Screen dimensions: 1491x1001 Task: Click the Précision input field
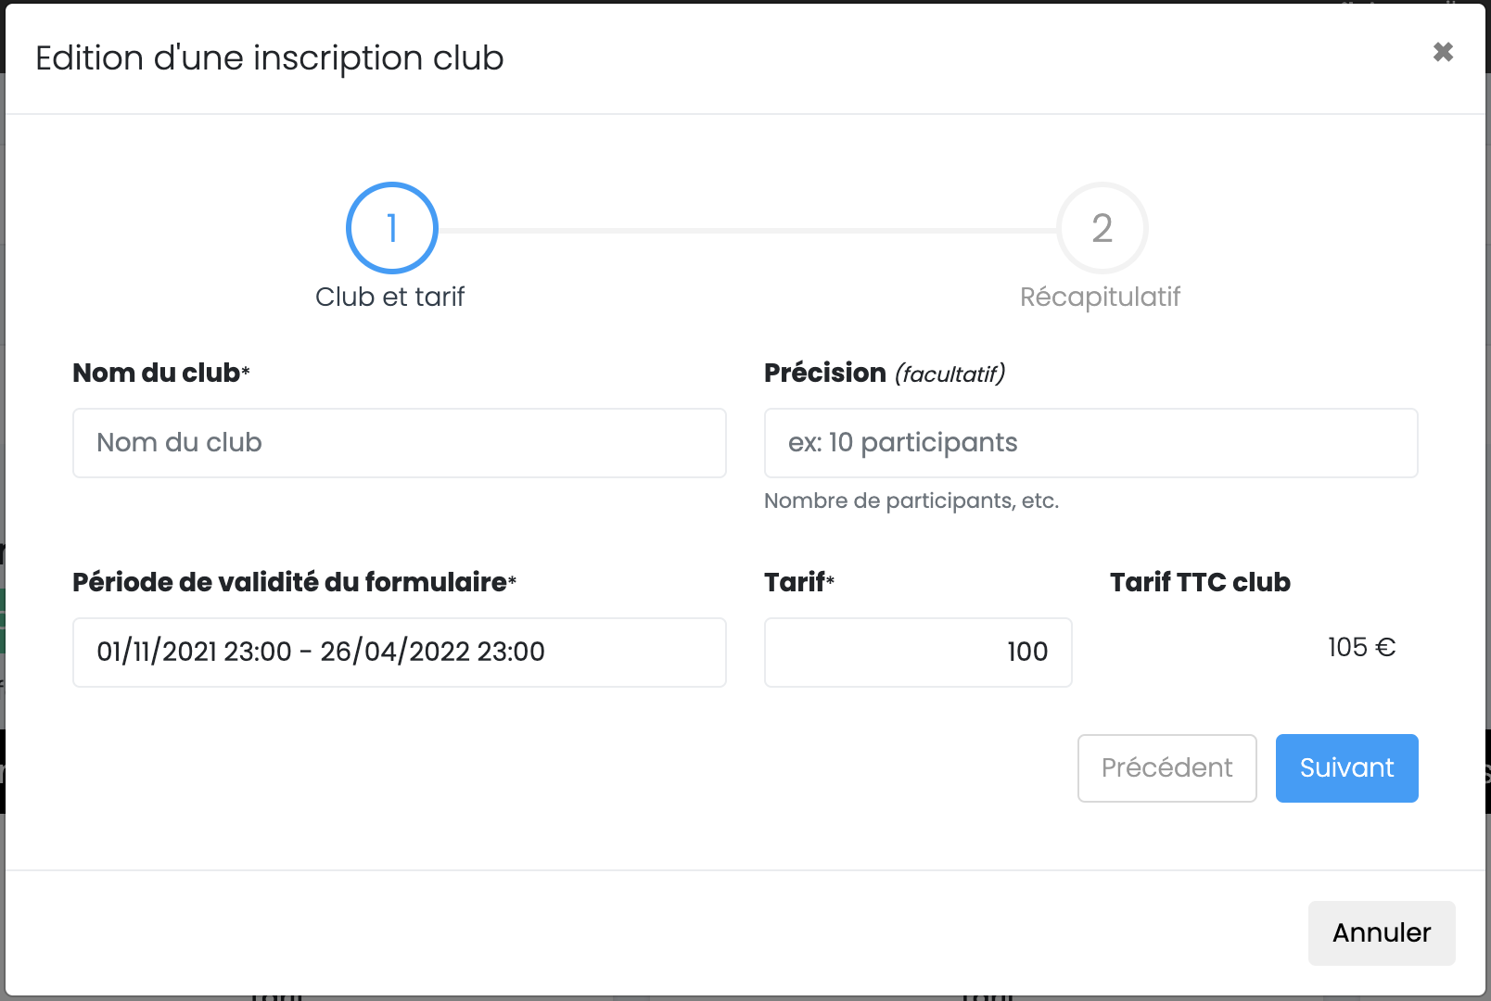point(1090,443)
